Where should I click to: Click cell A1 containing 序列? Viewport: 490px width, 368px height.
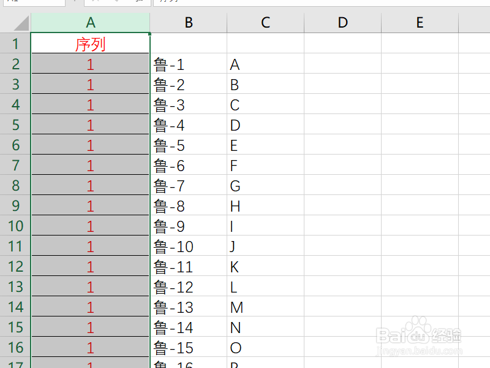90,43
